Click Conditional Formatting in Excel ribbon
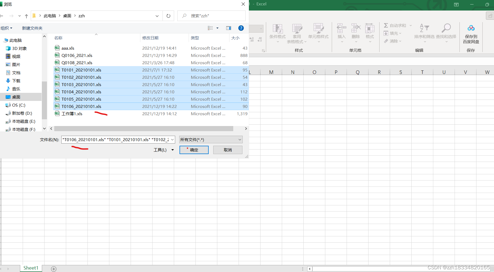The image size is (494, 272). click(278, 33)
